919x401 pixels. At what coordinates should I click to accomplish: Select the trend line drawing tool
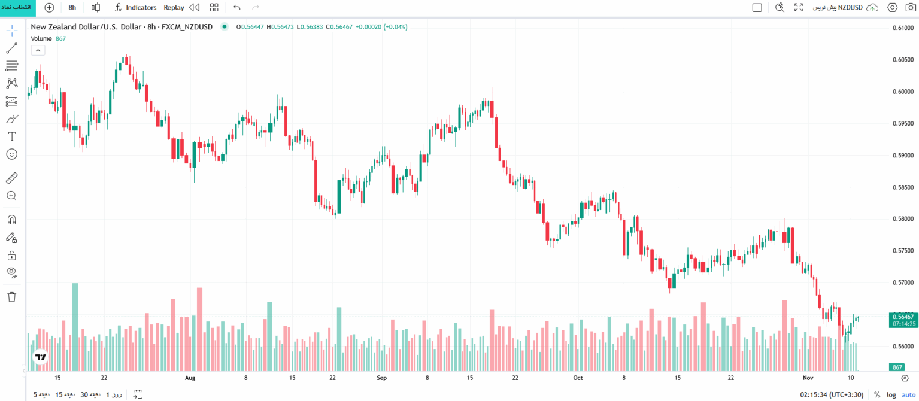coord(12,48)
